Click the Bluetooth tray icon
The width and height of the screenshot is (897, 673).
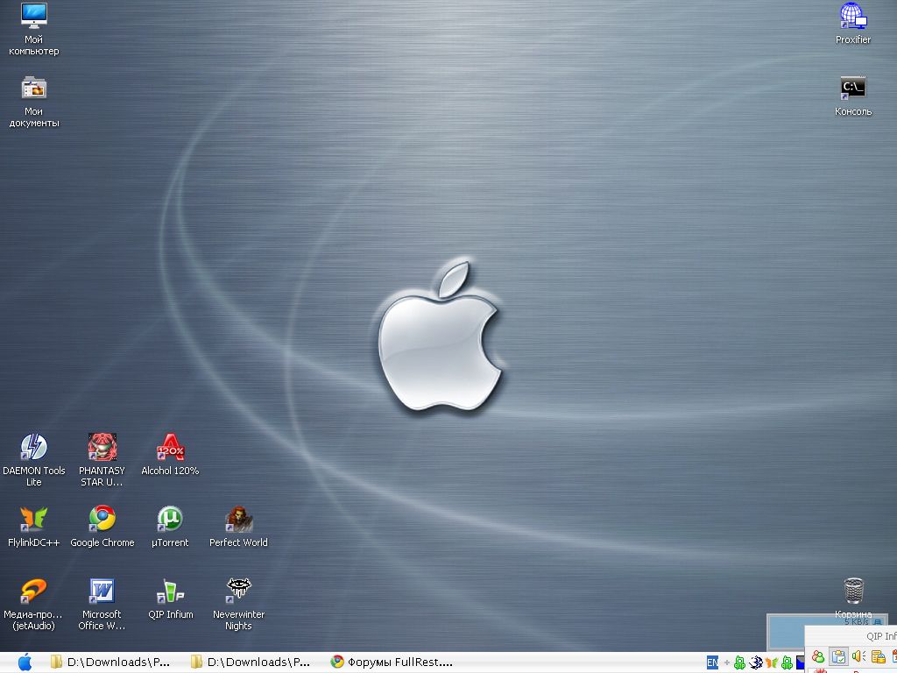[756, 662]
